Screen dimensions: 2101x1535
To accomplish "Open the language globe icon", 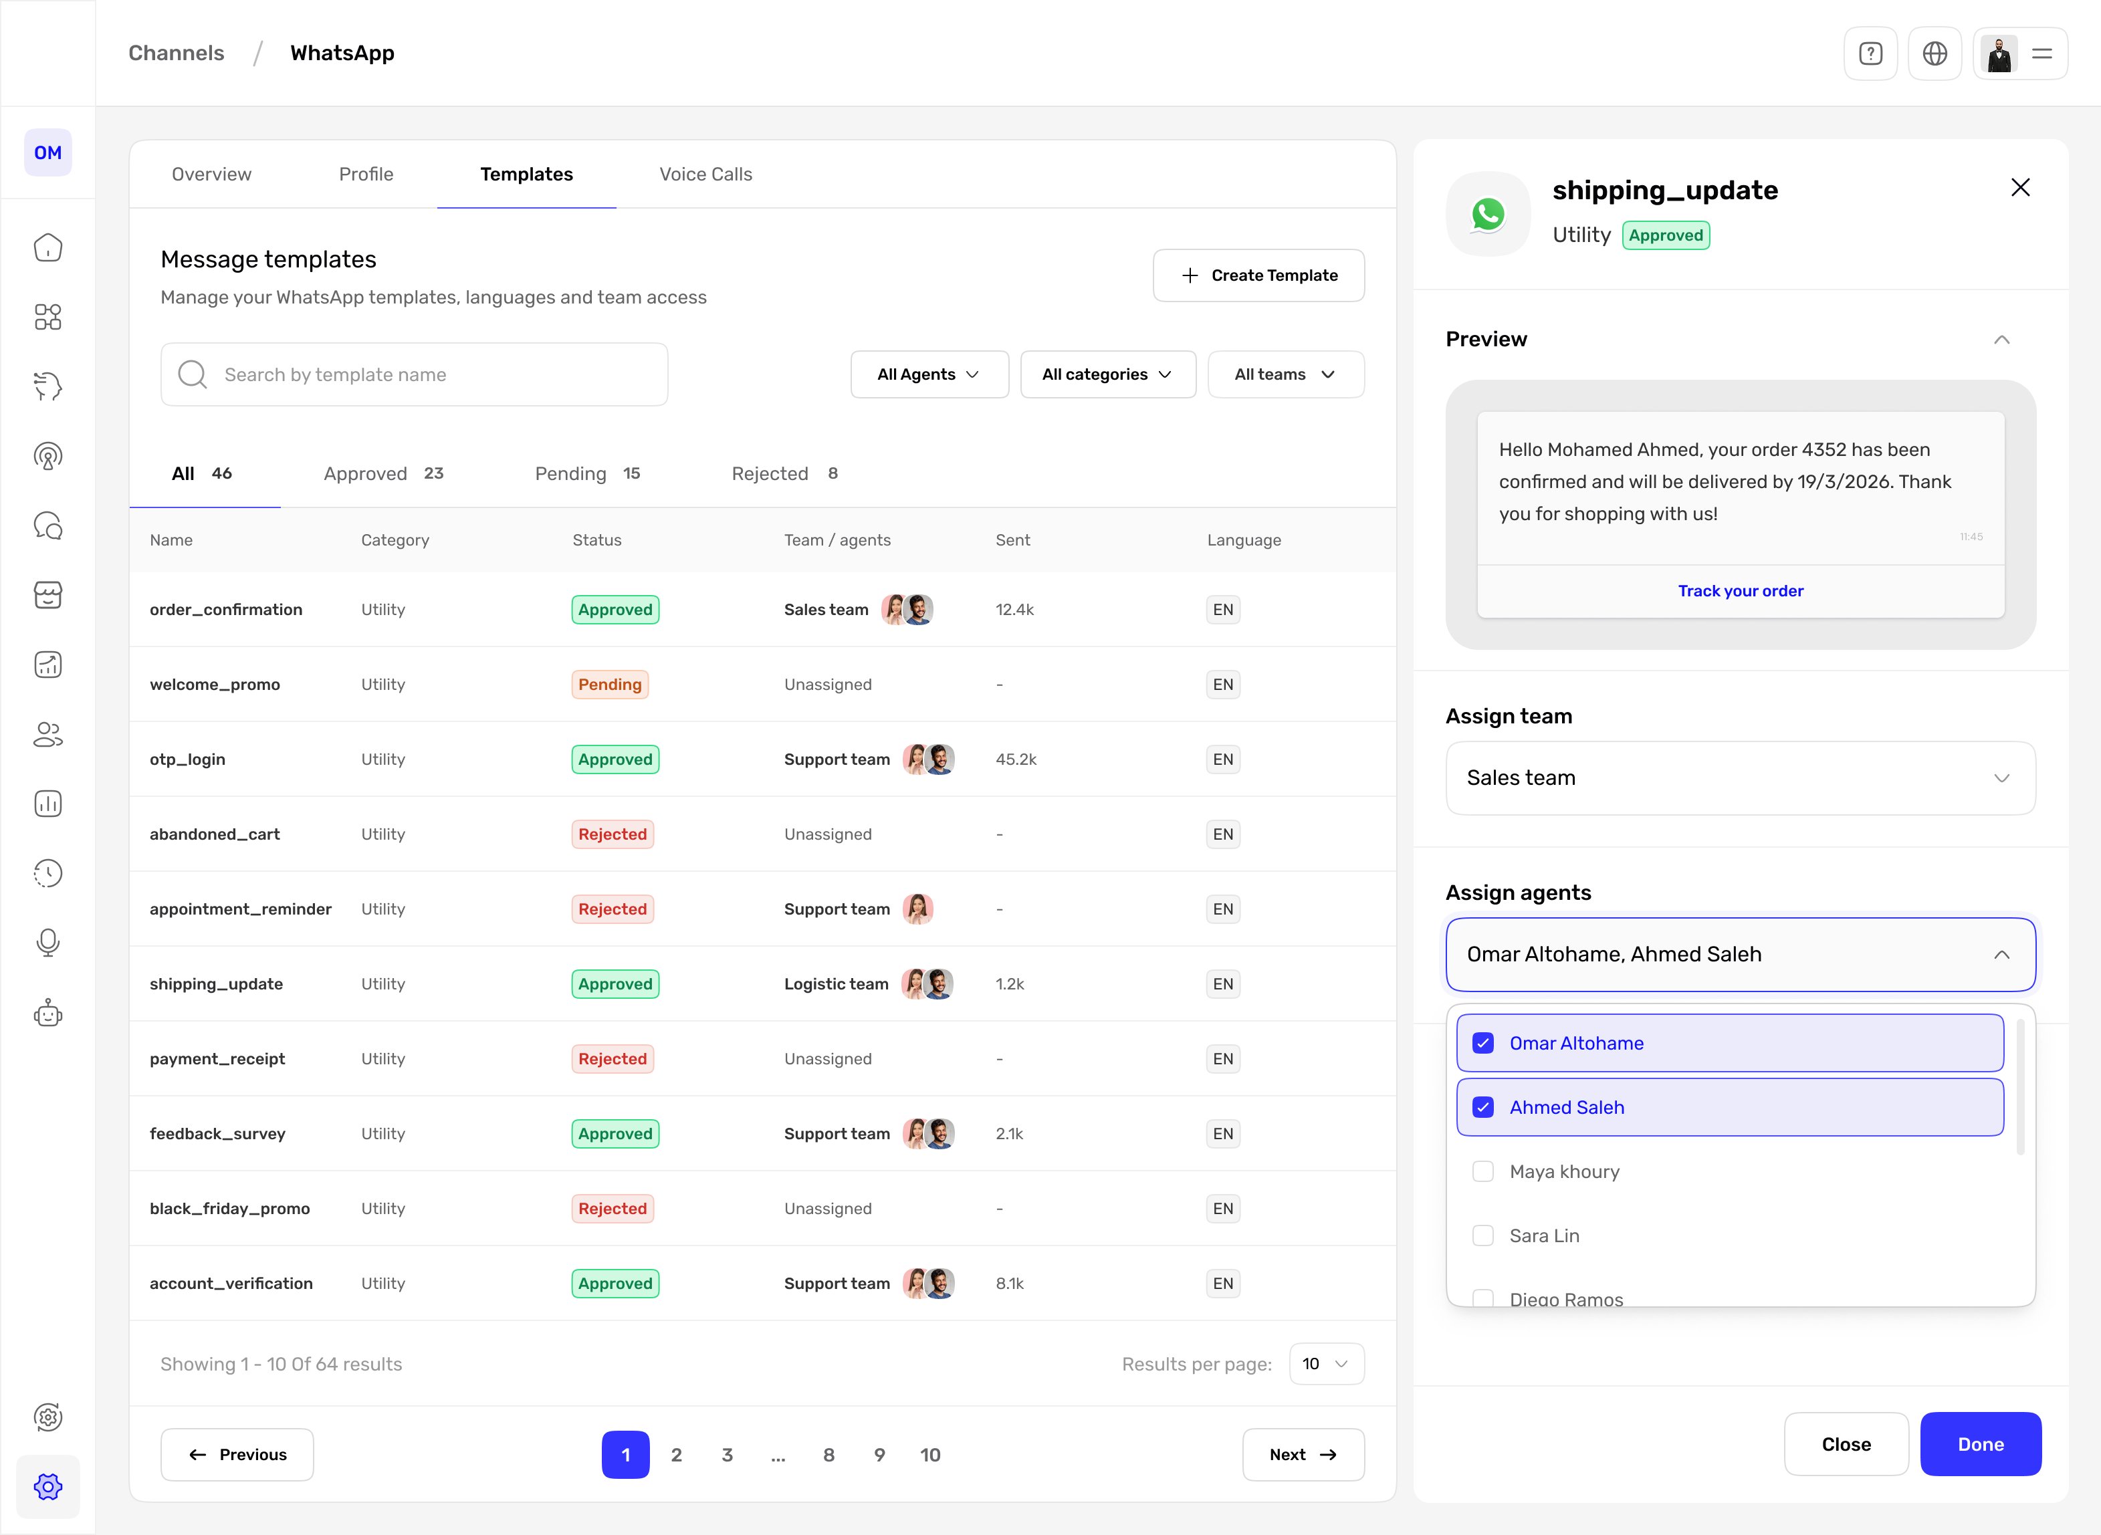I will tap(1934, 54).
